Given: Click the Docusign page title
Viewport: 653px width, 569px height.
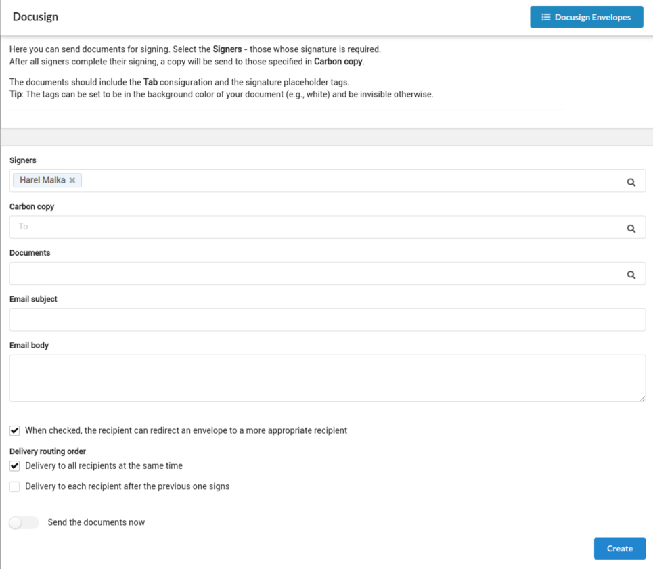Looking at the screenshot, I should pos(35,17).
